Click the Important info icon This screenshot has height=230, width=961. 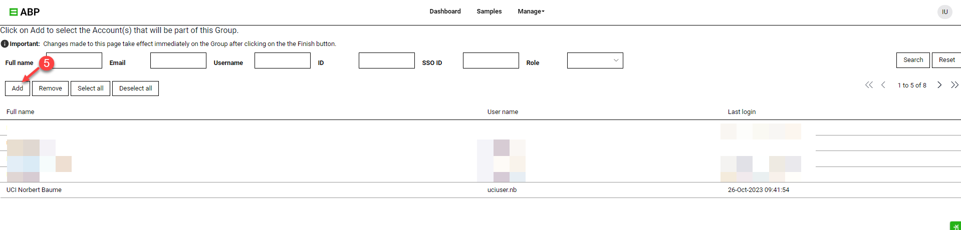[5, 44]
